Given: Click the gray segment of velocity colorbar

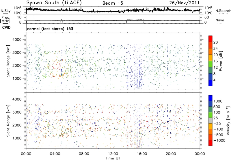Looking at the screenshot, I should (210, 121).
